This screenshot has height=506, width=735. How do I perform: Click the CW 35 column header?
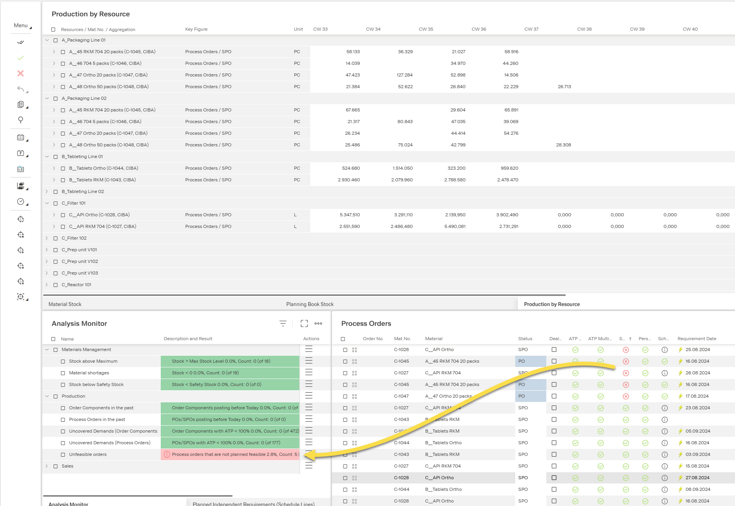pos(426,29)
